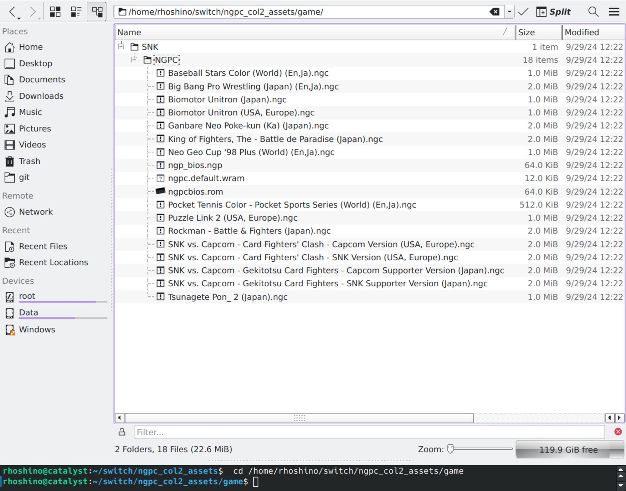Split the view with Split button
Image resolution: width=626 pixels, height=491 pixels.
click(553, 12)
